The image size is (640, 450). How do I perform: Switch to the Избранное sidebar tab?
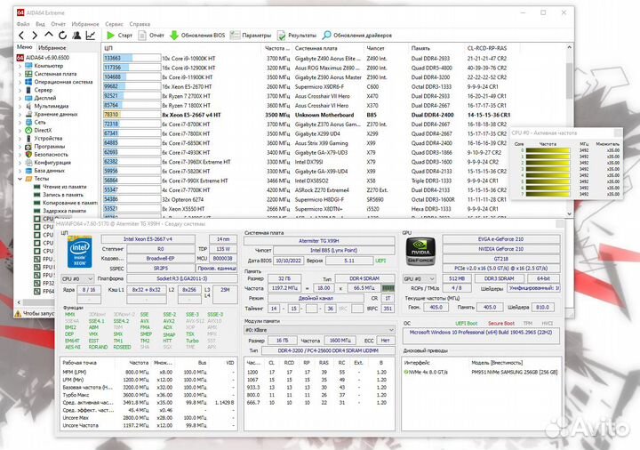tap(52, 48)
